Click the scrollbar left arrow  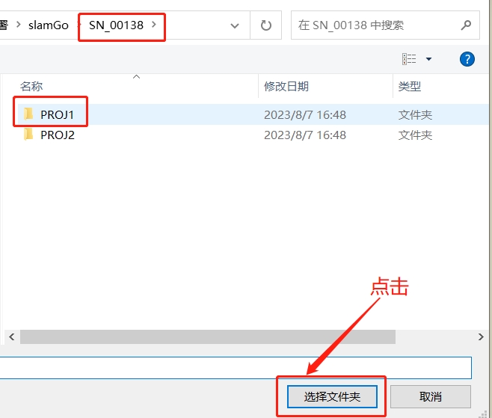[x=11, y=337]
